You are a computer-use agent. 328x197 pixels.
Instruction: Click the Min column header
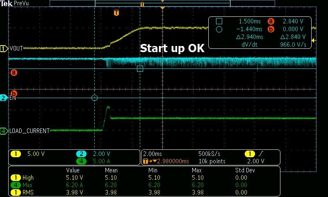click(x=153, y=170)
